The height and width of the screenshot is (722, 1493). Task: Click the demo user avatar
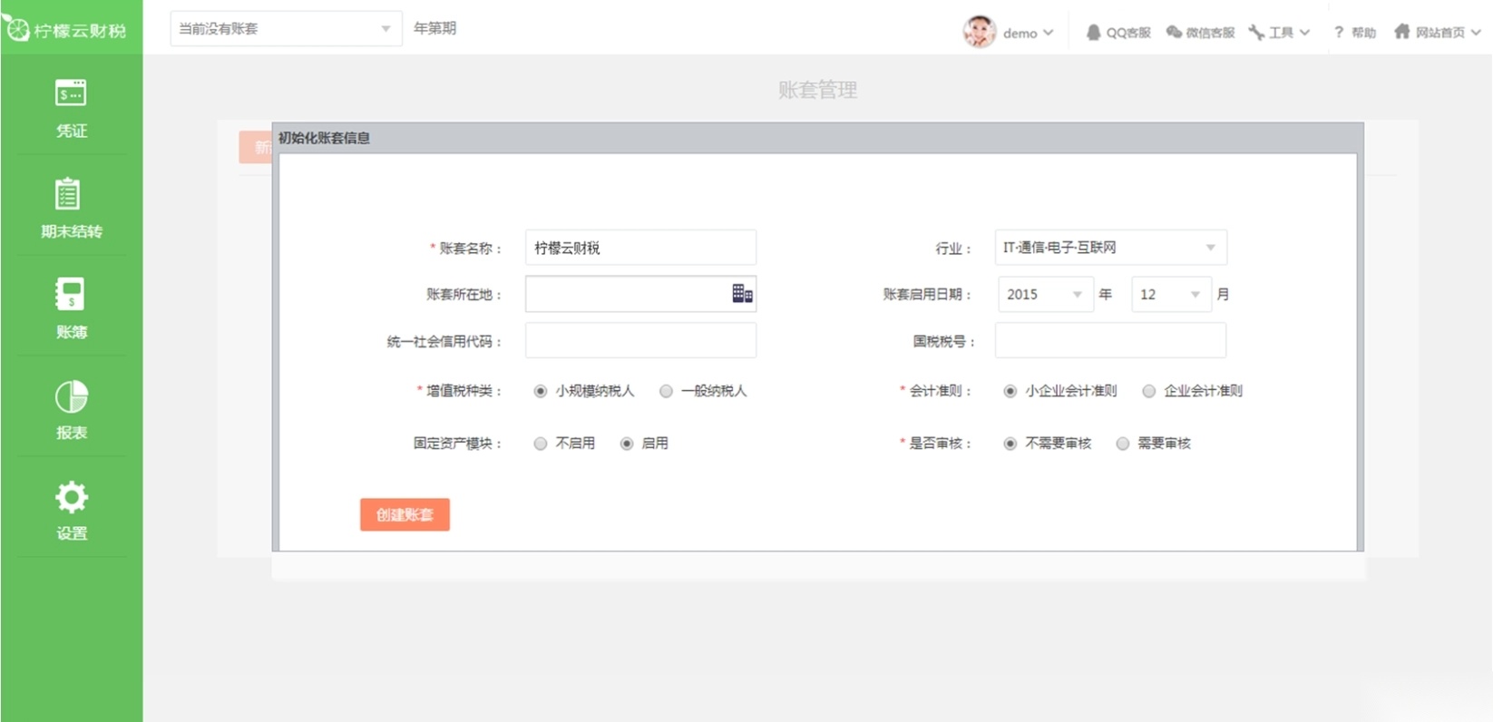click(980, 32)
